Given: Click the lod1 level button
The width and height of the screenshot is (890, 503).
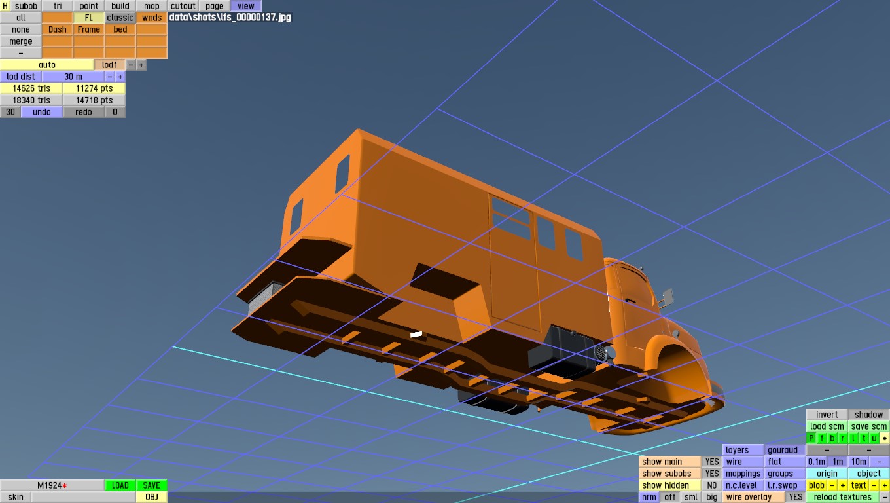Looking at the screenshot, I should pyautogui.click(x=110, y=65).
